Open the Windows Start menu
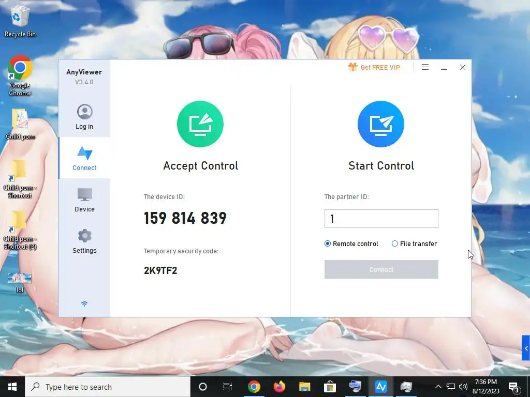 [x=12, y=387]
